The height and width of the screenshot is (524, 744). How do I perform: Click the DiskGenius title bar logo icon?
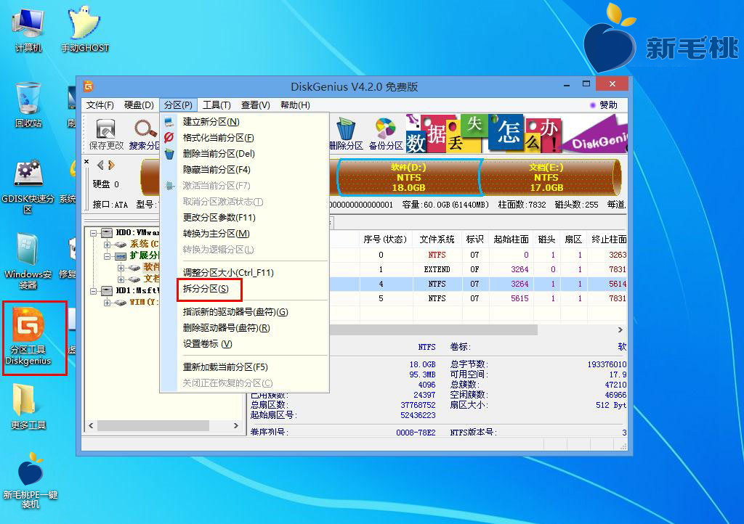pyautogui.click(x=89, y=86)
